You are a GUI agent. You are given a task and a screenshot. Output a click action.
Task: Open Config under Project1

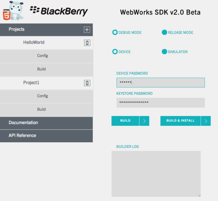(x=46, y=96)
